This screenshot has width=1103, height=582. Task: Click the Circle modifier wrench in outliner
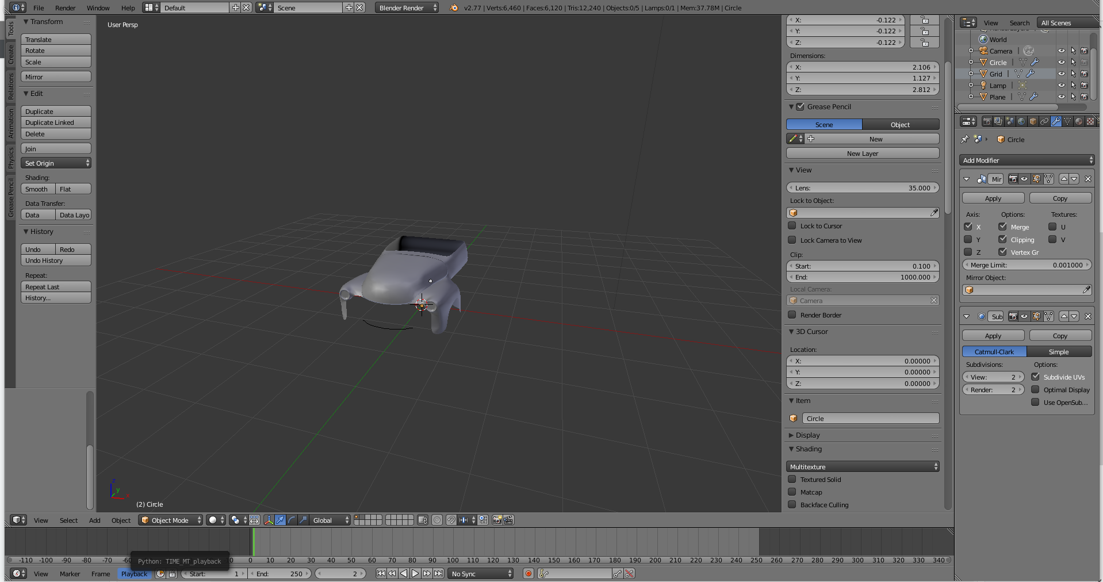(1035, 62)
